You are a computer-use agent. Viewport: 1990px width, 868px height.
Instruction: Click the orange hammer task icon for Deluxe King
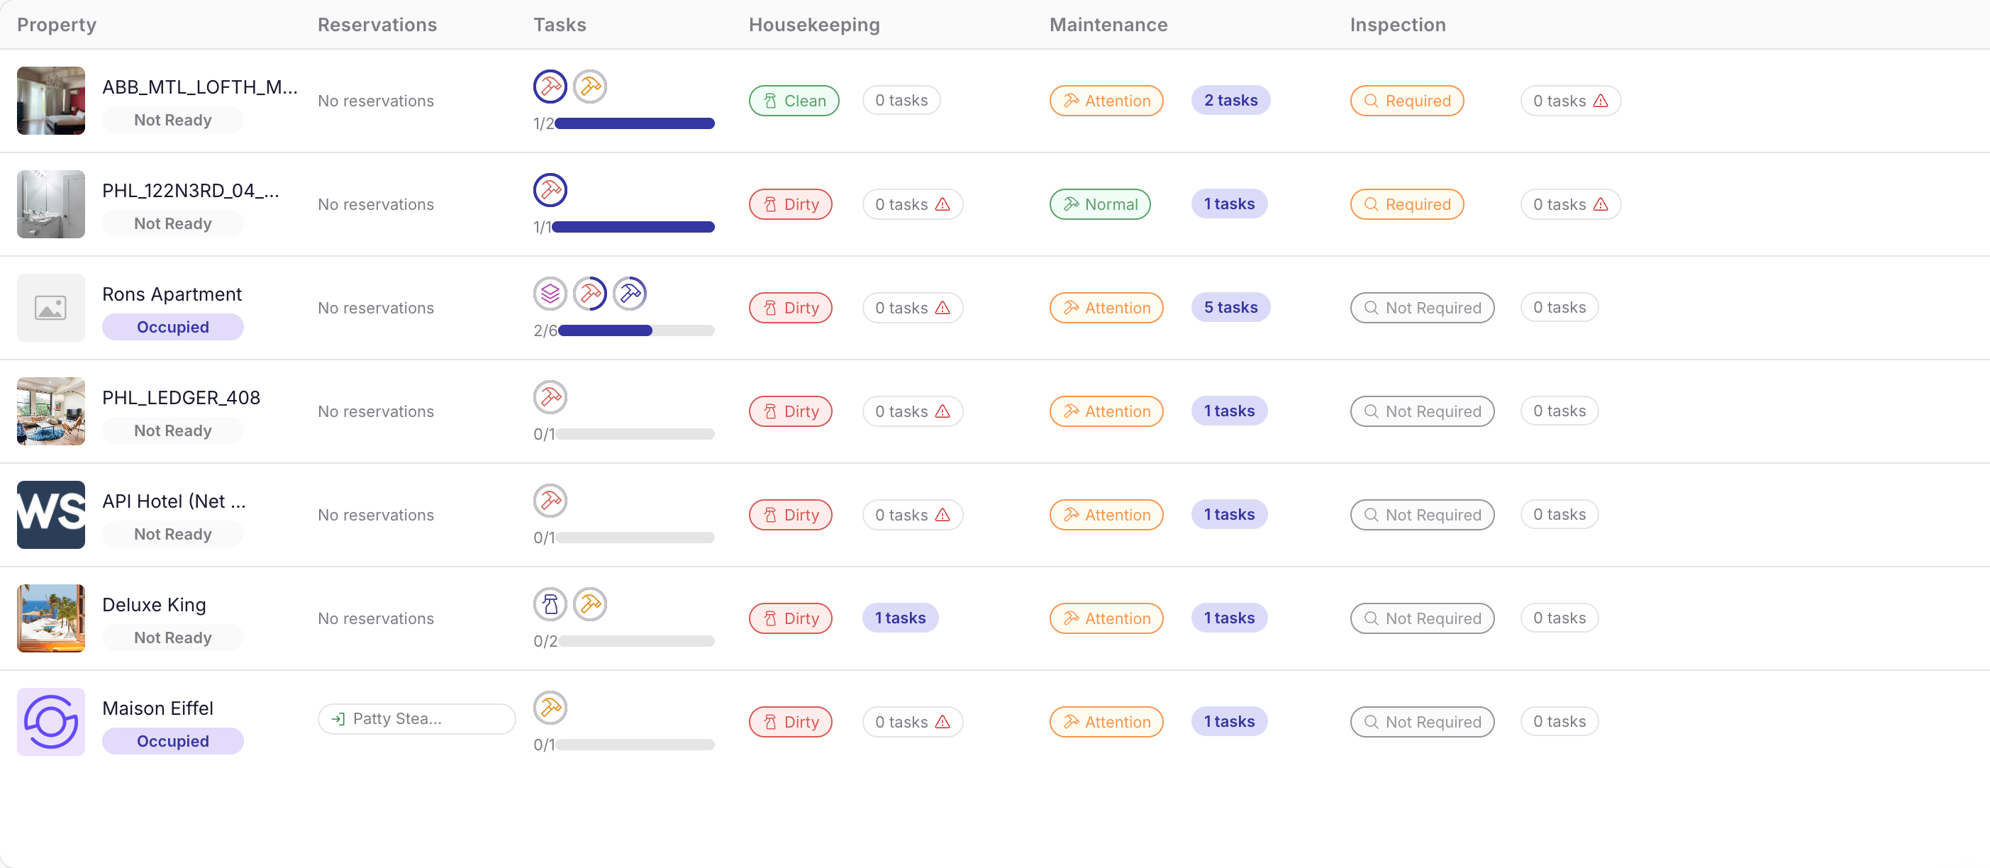(590, 604)
